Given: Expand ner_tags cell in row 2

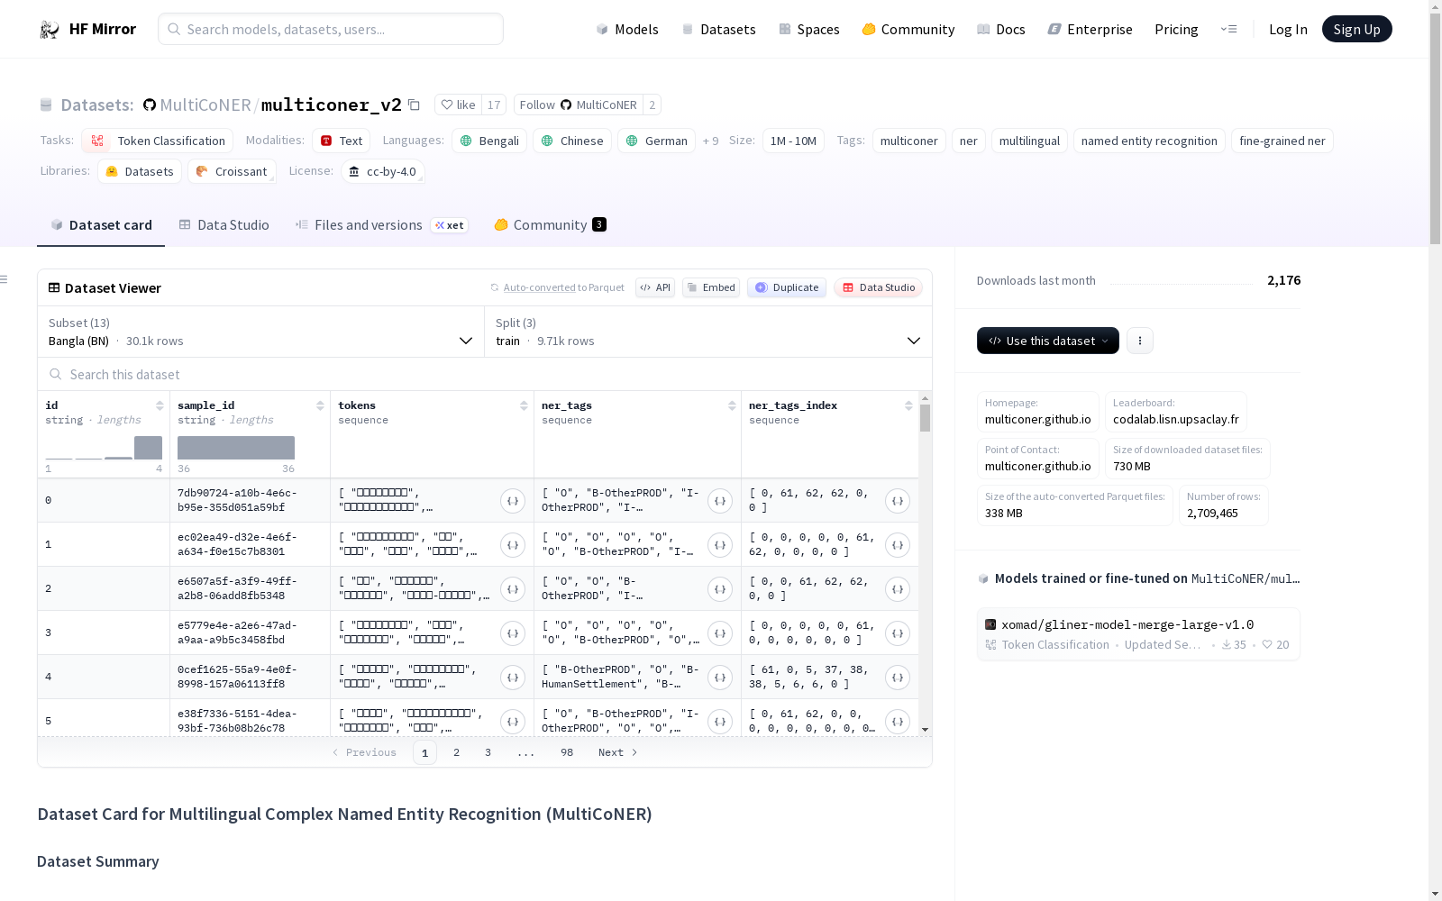Looking at the screenshot, I should (x=720, y=589).
